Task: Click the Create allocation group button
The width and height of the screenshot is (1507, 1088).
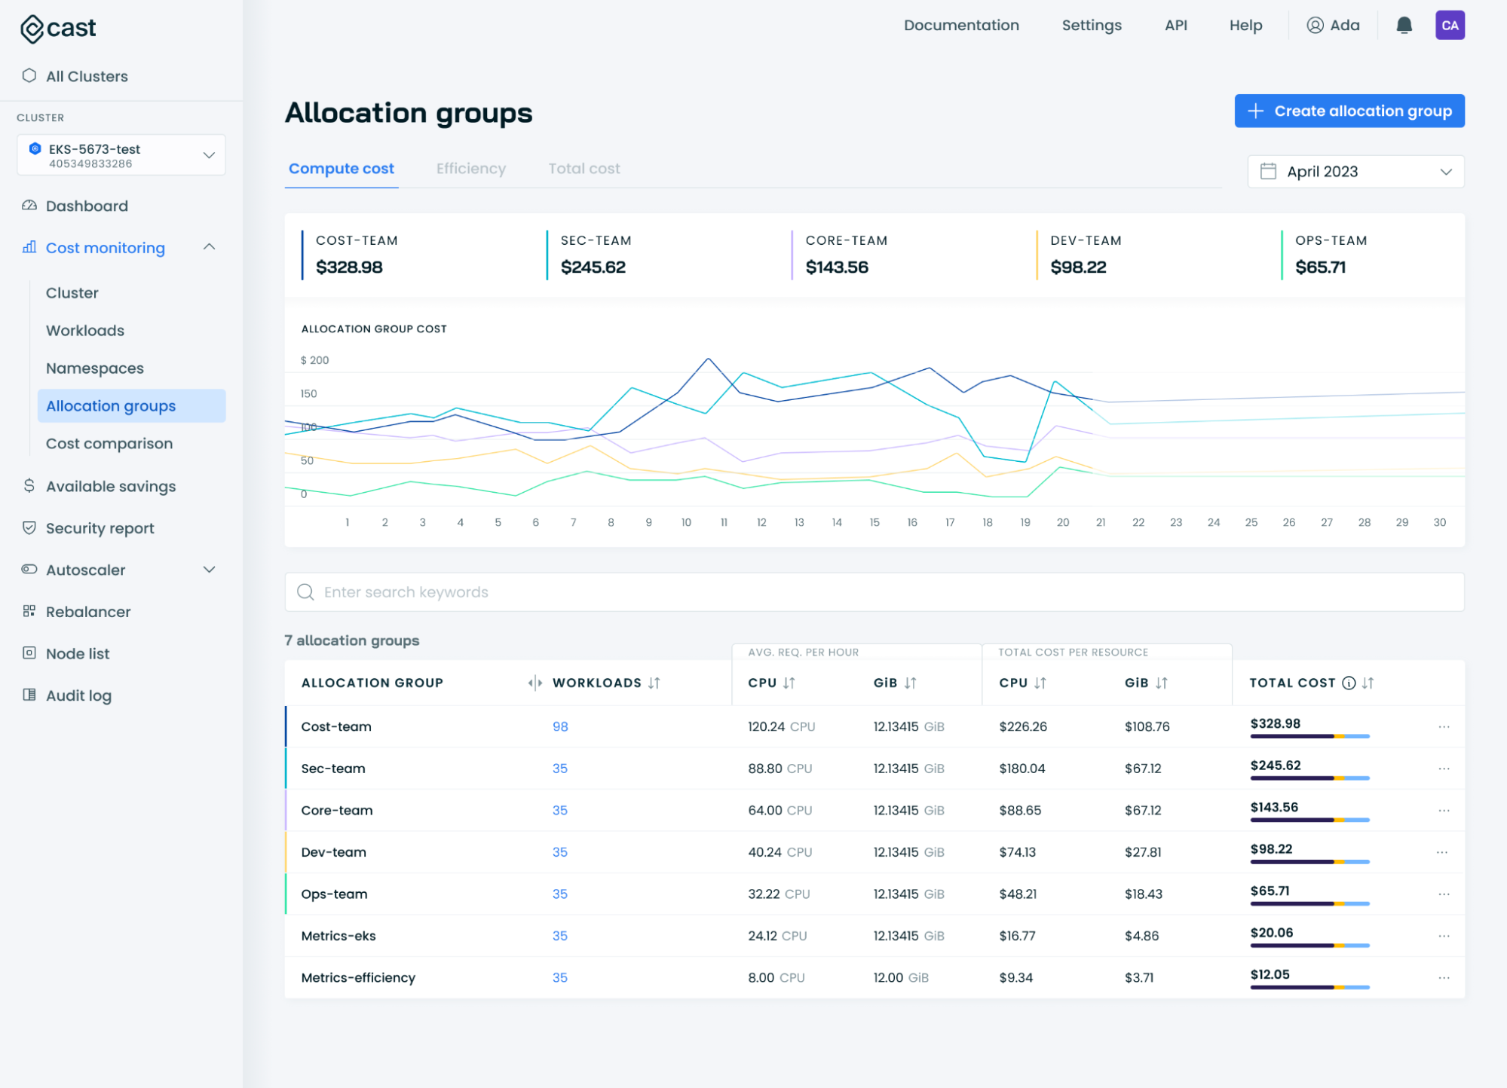Action: pos(1349,111)
